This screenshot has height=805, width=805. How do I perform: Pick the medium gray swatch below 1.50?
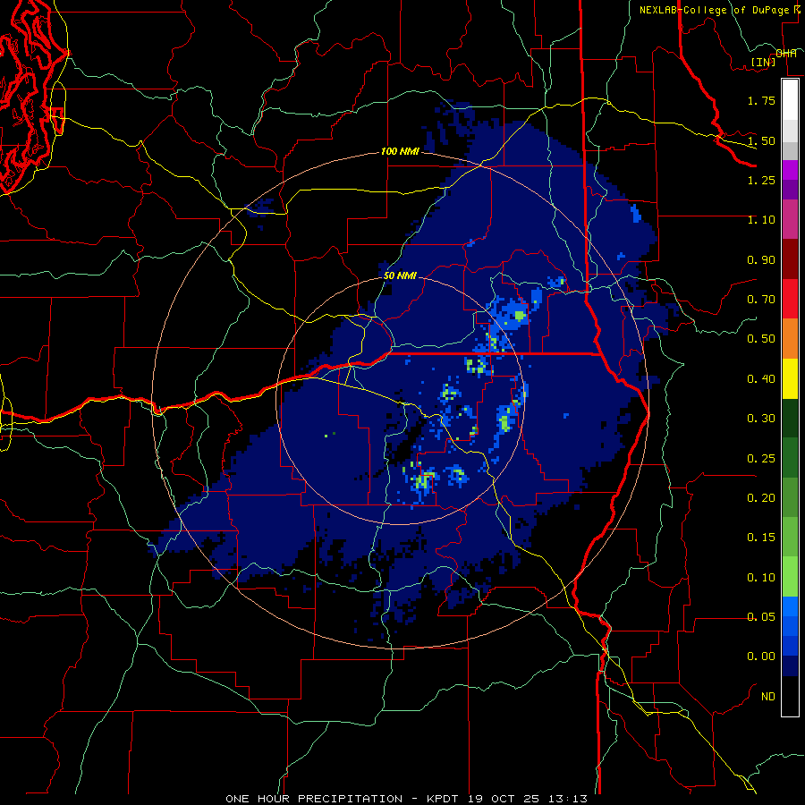pos(790,150)
